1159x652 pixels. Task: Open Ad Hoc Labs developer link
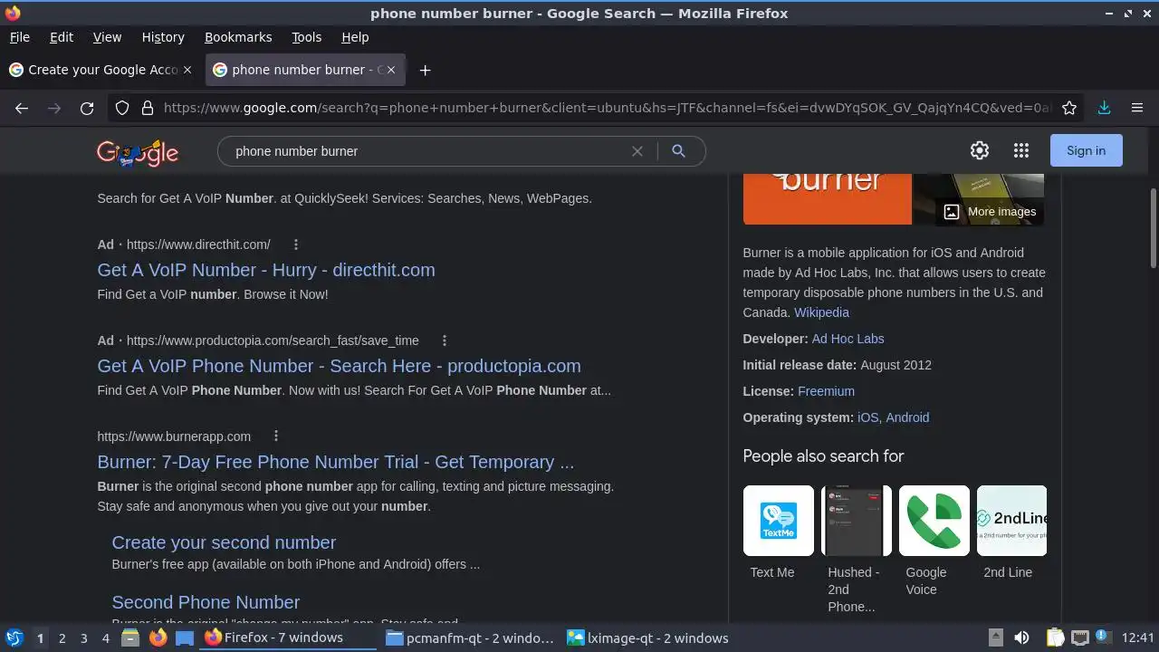pyautogui.click(x=848, y=339)
